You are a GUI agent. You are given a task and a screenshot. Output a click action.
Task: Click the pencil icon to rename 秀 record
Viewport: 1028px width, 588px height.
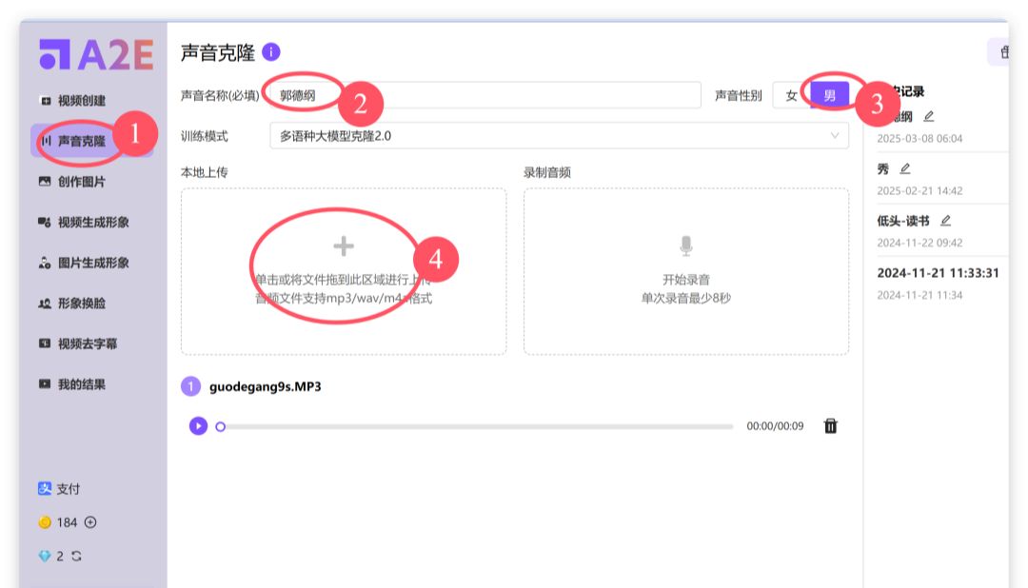coord(906,168)
